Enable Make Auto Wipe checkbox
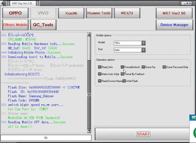The image size is (196, 143). click(100, 74)
